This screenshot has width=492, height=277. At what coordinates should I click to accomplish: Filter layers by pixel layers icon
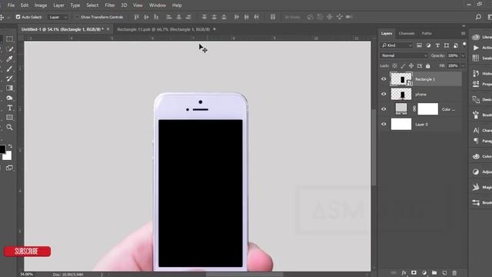pyautogui.click(x=419, y=45)
